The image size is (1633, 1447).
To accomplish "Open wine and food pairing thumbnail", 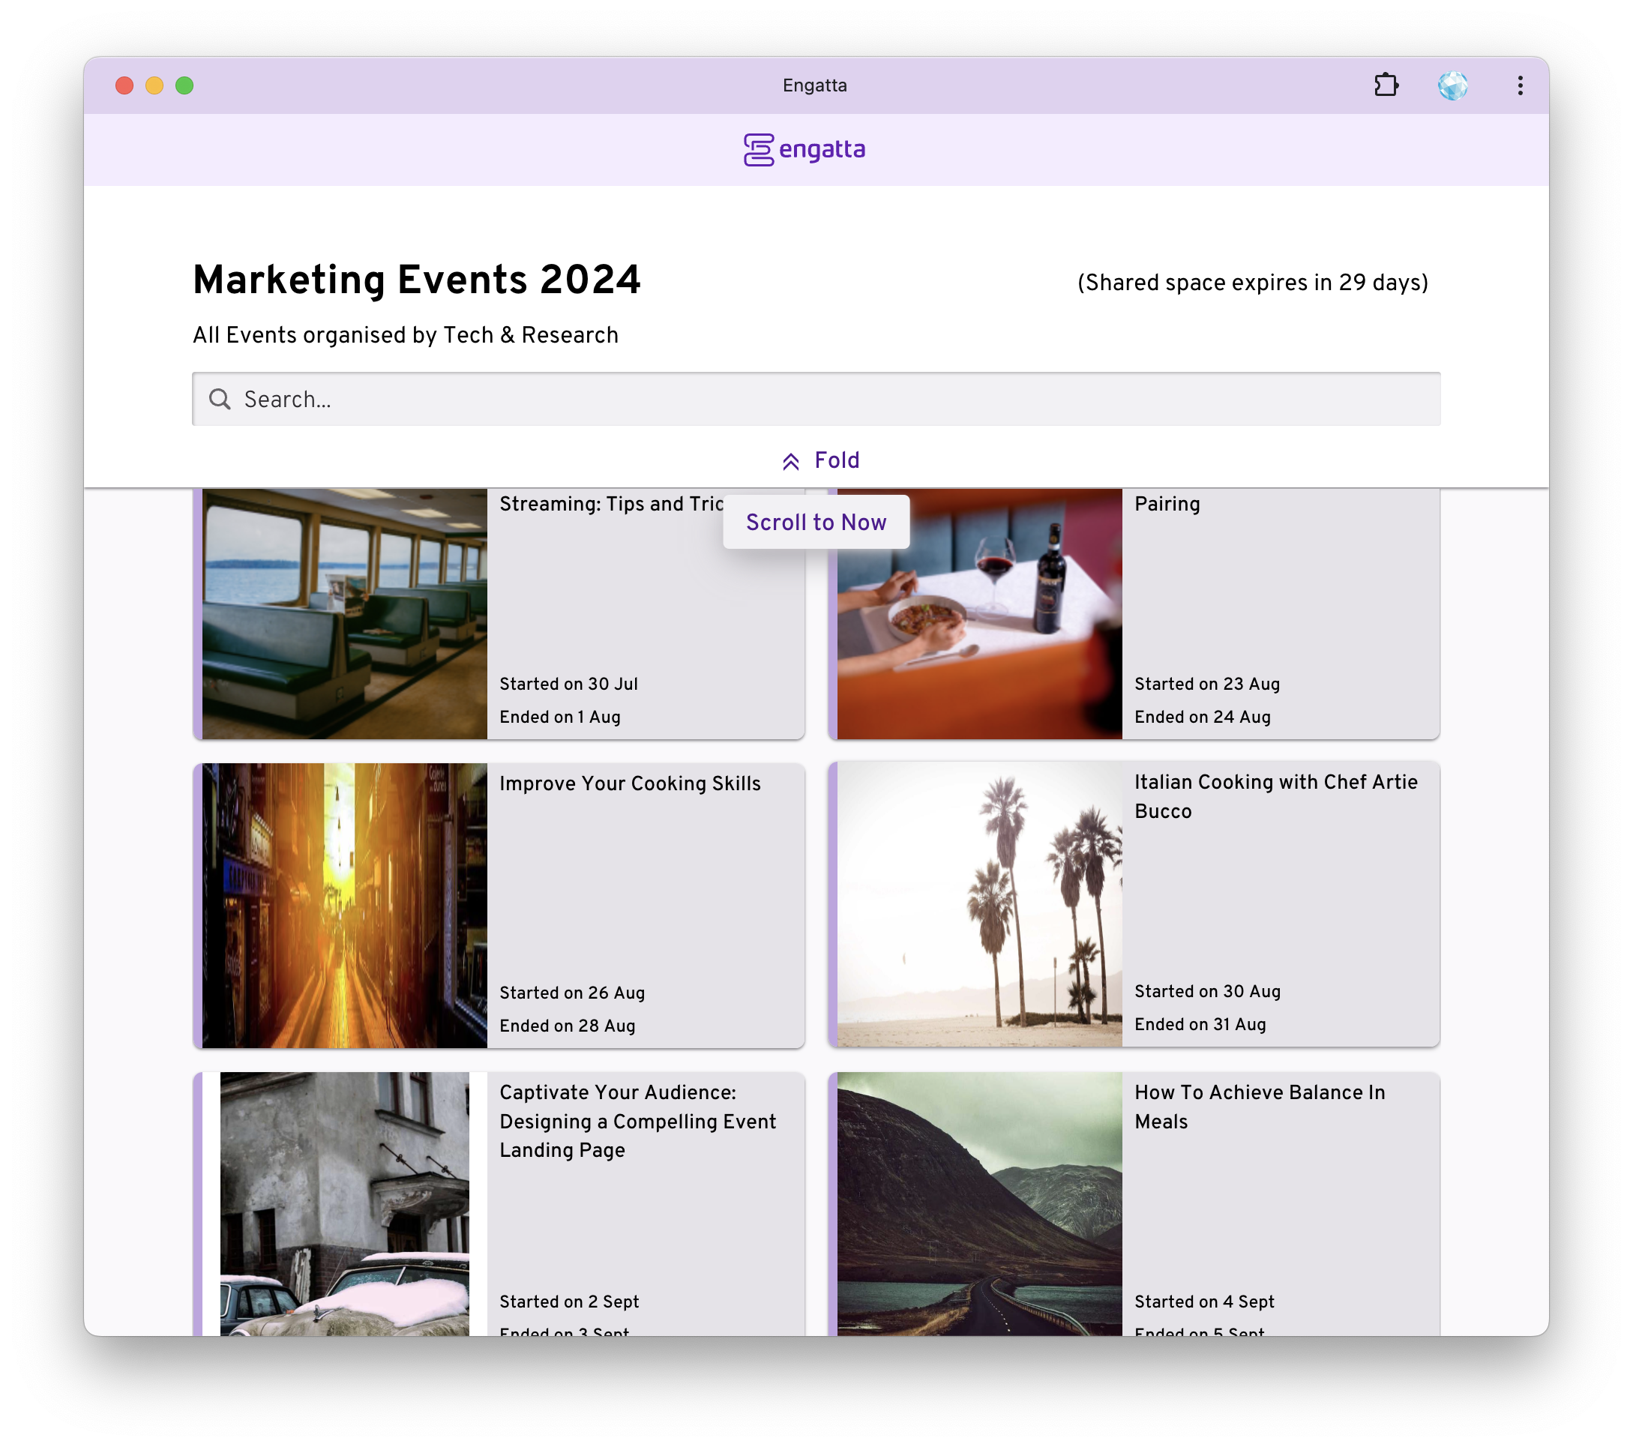I will click(x=979, y=613).
